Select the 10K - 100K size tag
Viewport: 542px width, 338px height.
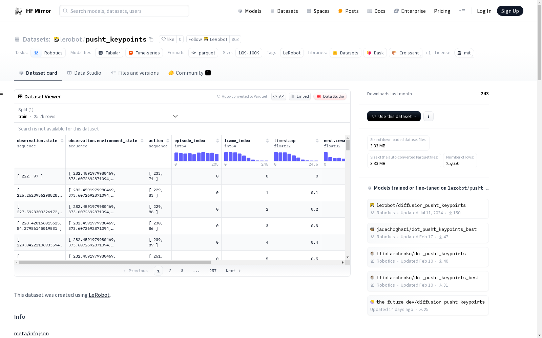pos(249,53)
